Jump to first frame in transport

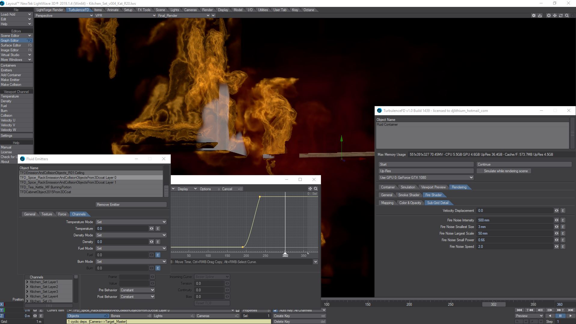click(x=519, y=310)
